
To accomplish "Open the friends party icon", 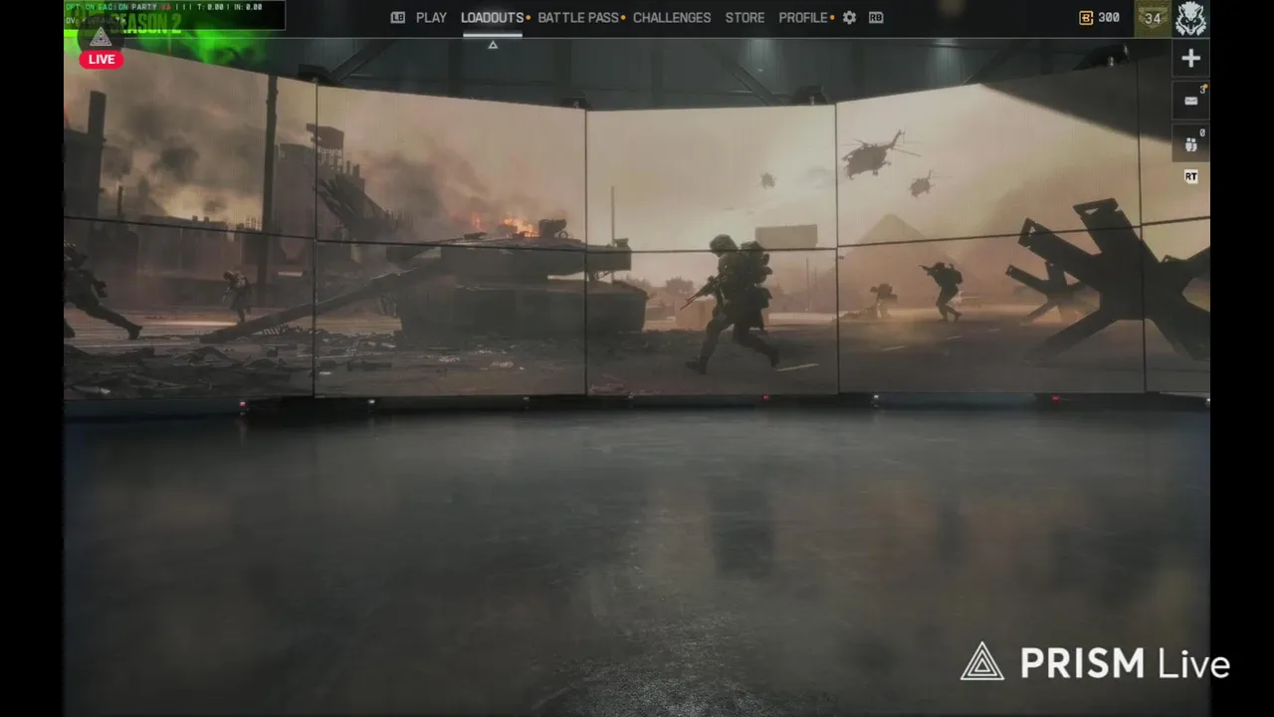I will (1190, 144).
